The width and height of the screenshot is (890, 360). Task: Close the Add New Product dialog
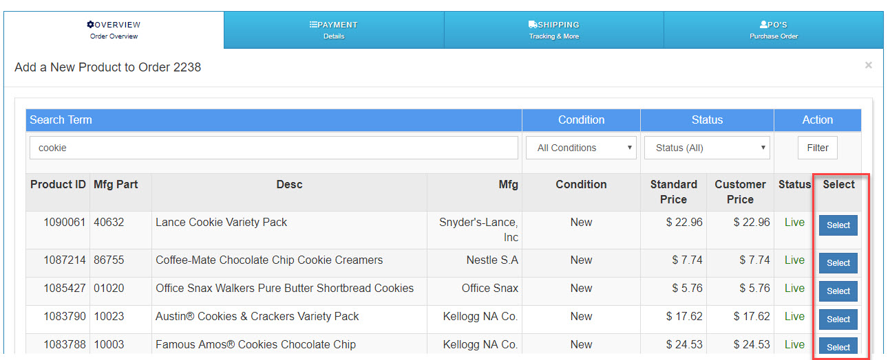(868, 65)
